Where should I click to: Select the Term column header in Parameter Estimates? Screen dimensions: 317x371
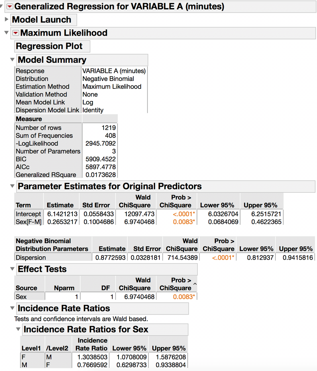coord(23,205)
